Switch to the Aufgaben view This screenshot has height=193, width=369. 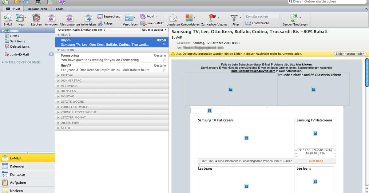pos(28,183)
